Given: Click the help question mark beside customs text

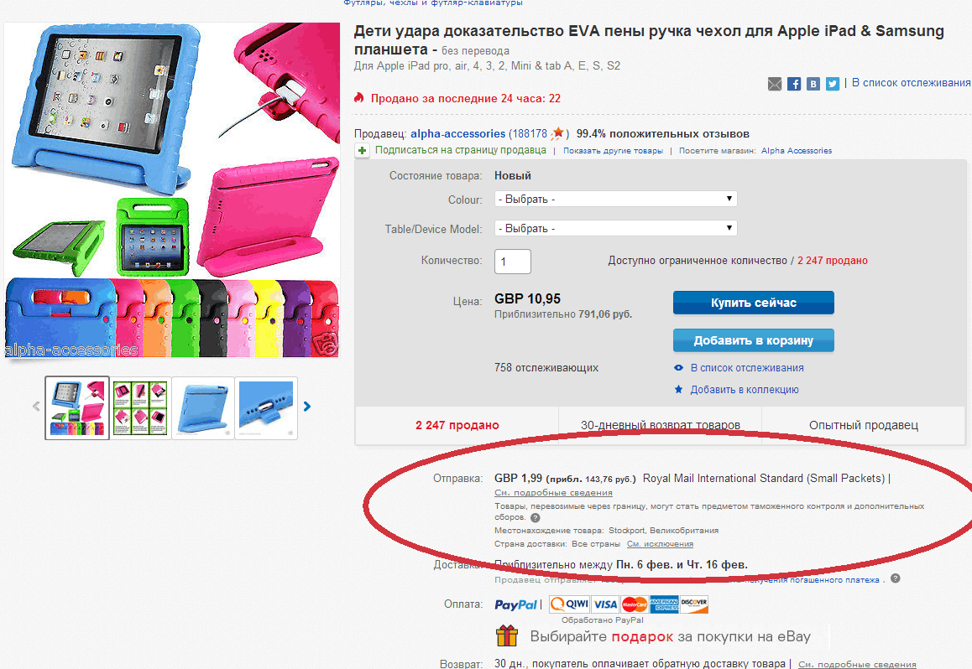Looking at the screenshot, I should point(536,517).
